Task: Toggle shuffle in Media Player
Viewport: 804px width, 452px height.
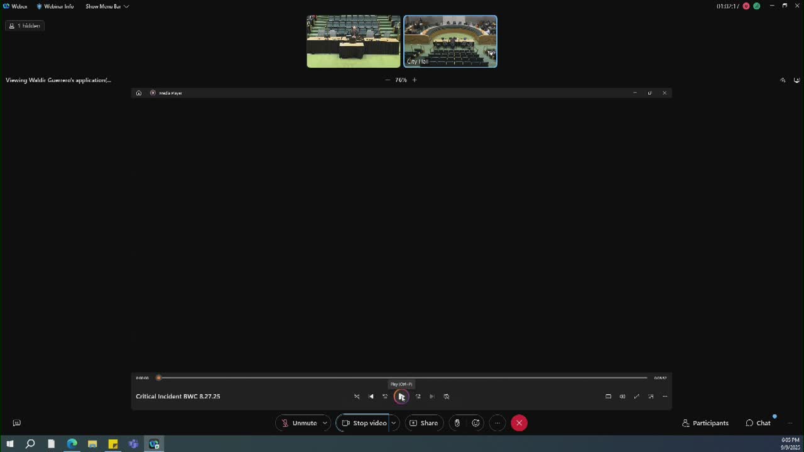Action: [x=357, y=396]
